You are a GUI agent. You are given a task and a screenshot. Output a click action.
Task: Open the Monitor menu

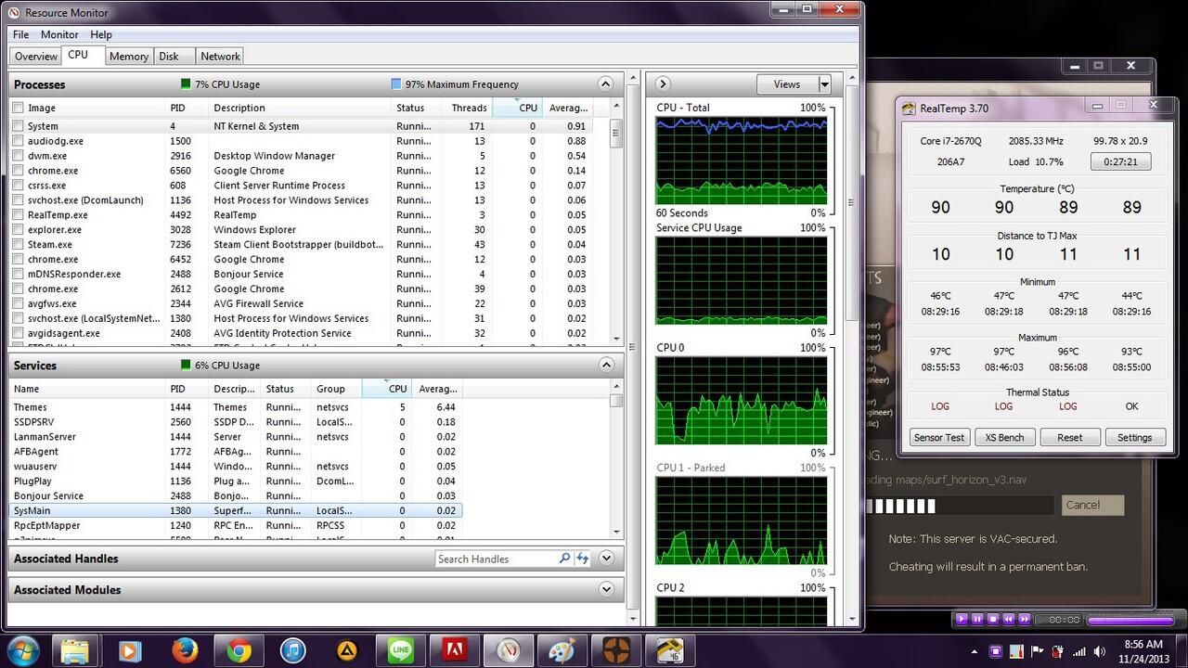pyautogui.click(x=59, y=34)
